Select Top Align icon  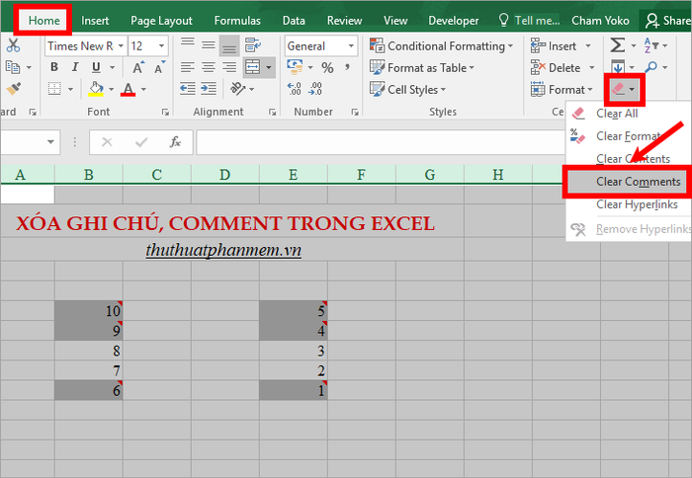(x=188, y=43)
